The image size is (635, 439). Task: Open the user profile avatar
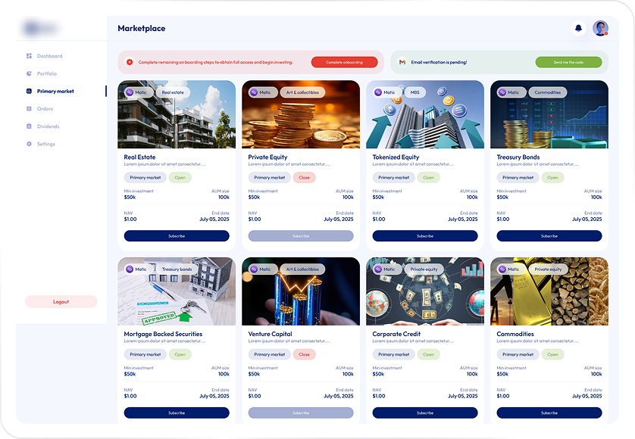(600, 29)
